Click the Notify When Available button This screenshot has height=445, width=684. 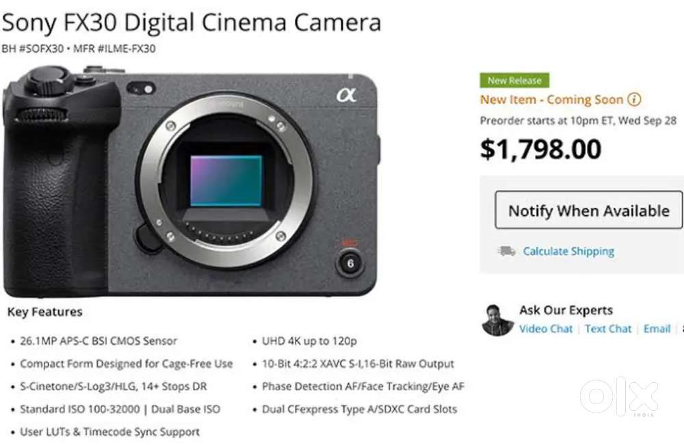coord(588,211)
